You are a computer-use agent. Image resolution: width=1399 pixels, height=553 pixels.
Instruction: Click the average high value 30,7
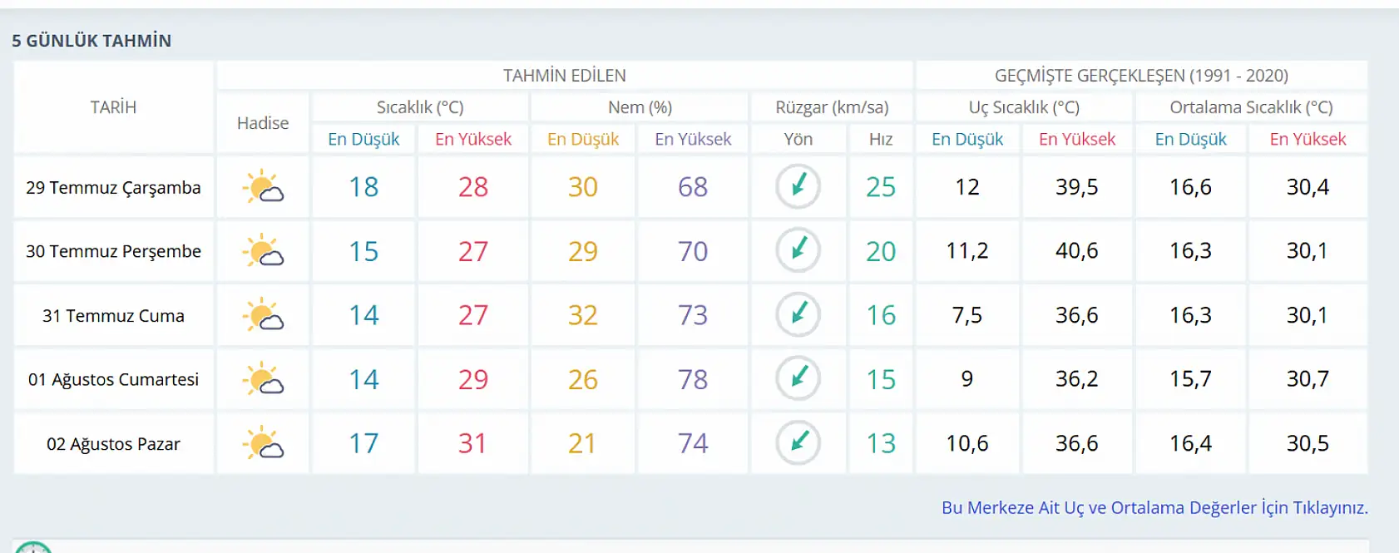(1308, 379)
